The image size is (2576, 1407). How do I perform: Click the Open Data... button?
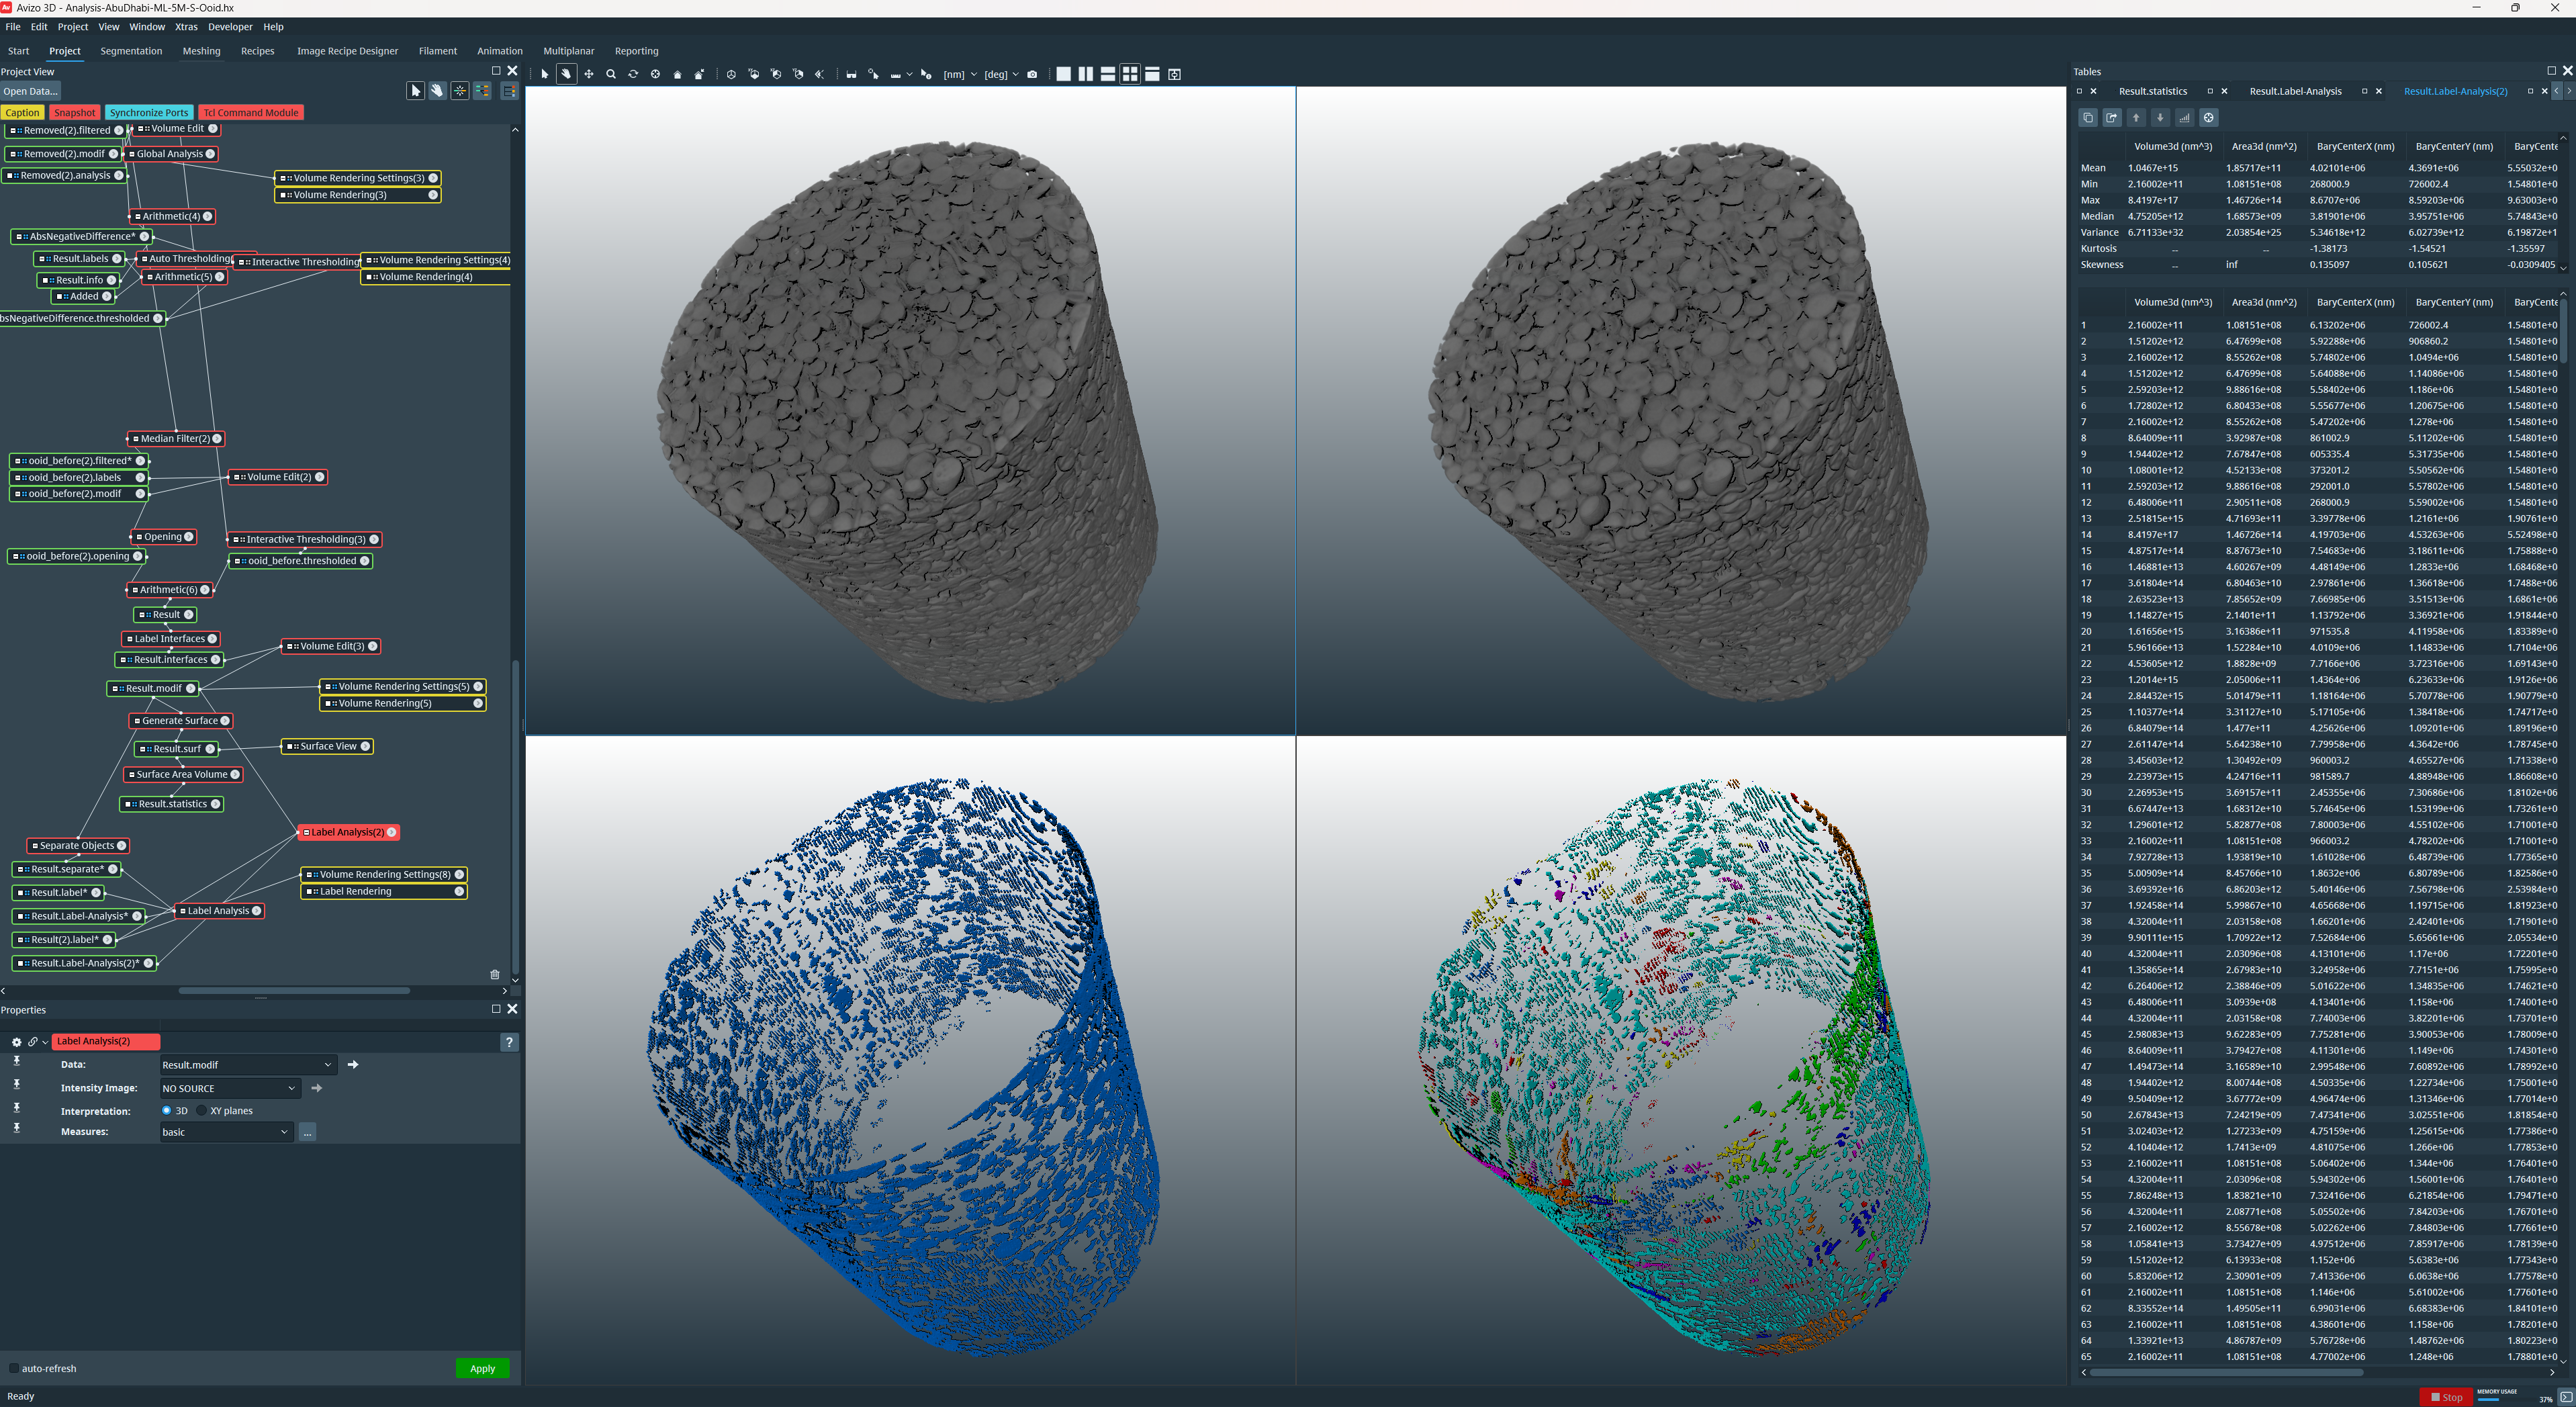pyautogui.click(x=30, y=91)
